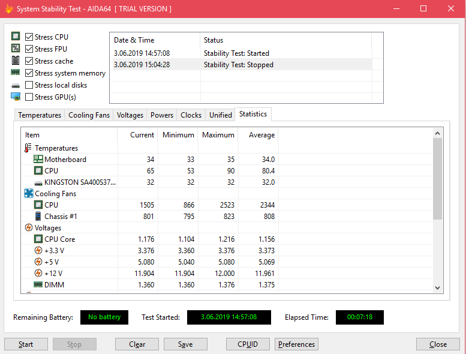Screen dimensions: 466x354
Task: Click the Current column header
Action: 137,135
